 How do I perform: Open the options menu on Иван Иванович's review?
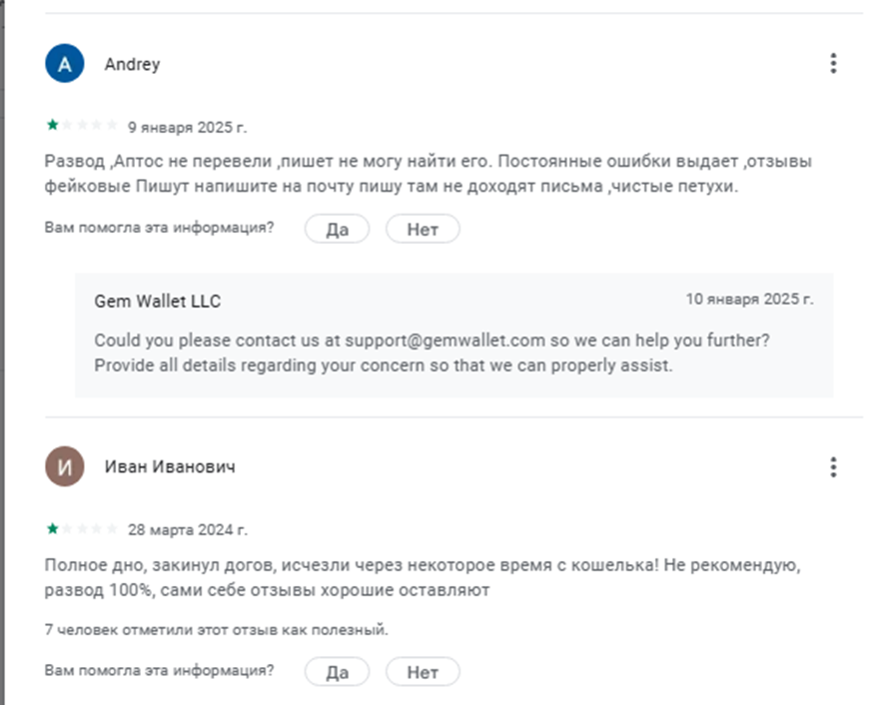tap(833, 466)
